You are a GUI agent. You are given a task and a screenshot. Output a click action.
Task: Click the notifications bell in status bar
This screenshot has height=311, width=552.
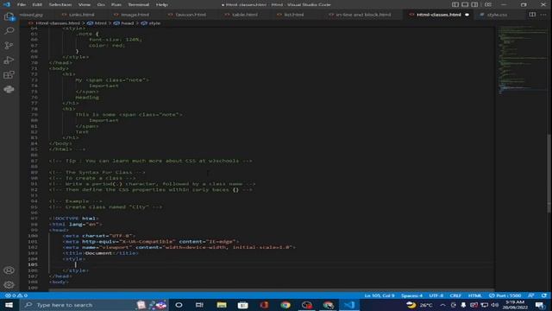pyautogui.click(x=544, y=295)
